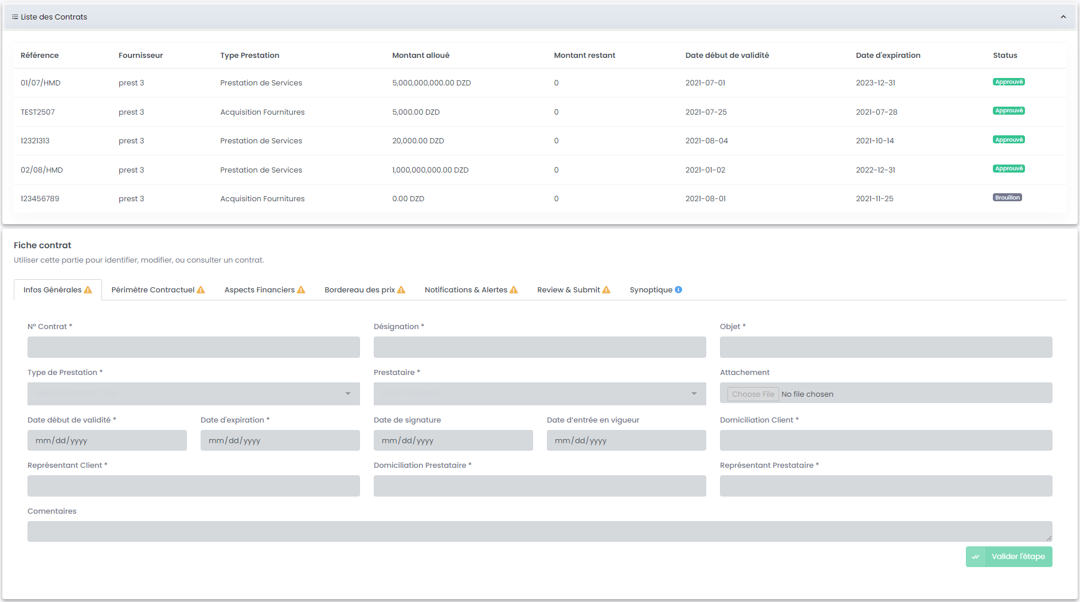Open the Type de Prestation dropdown

coord(193,393)
